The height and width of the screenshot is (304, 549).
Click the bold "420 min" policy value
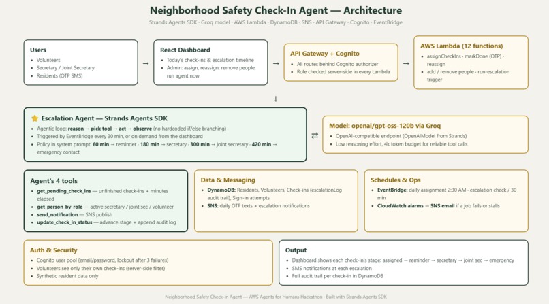(x=261, y=144)
